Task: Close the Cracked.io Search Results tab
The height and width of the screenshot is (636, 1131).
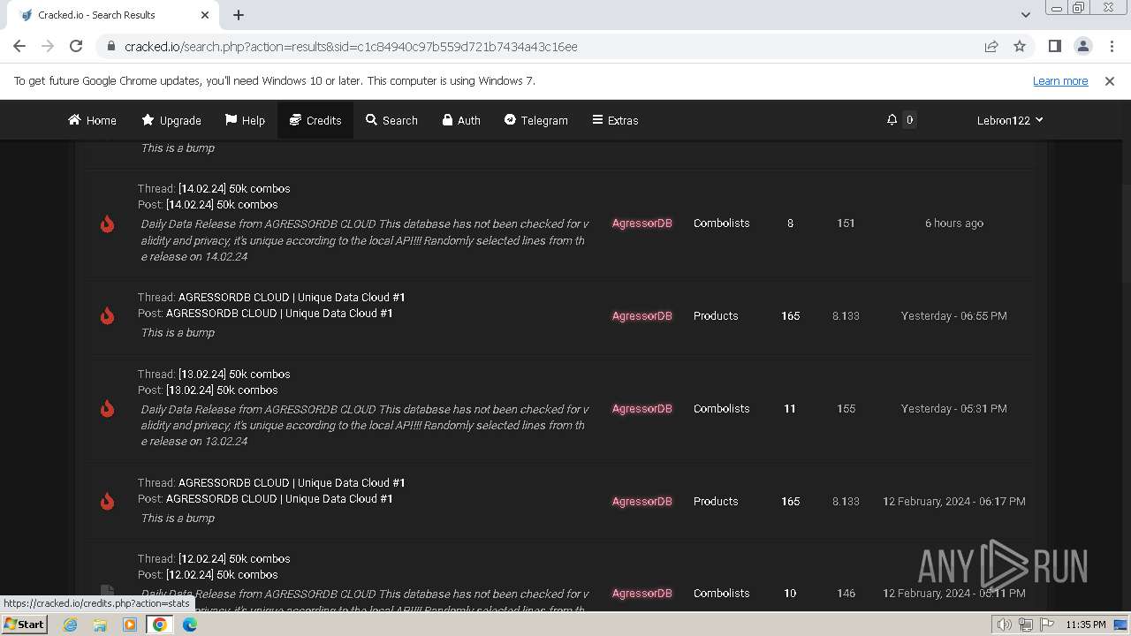Action: [205, 15]
